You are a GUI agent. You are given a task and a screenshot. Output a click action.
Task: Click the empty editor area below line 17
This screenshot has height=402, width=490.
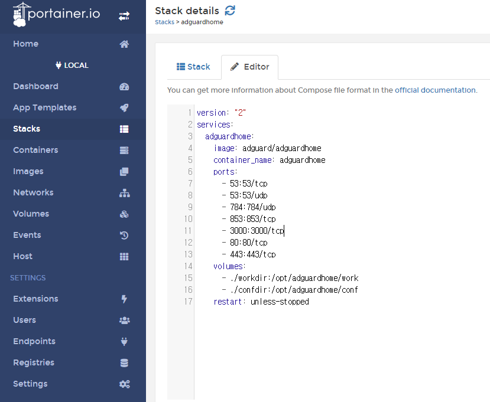(342, 352)
